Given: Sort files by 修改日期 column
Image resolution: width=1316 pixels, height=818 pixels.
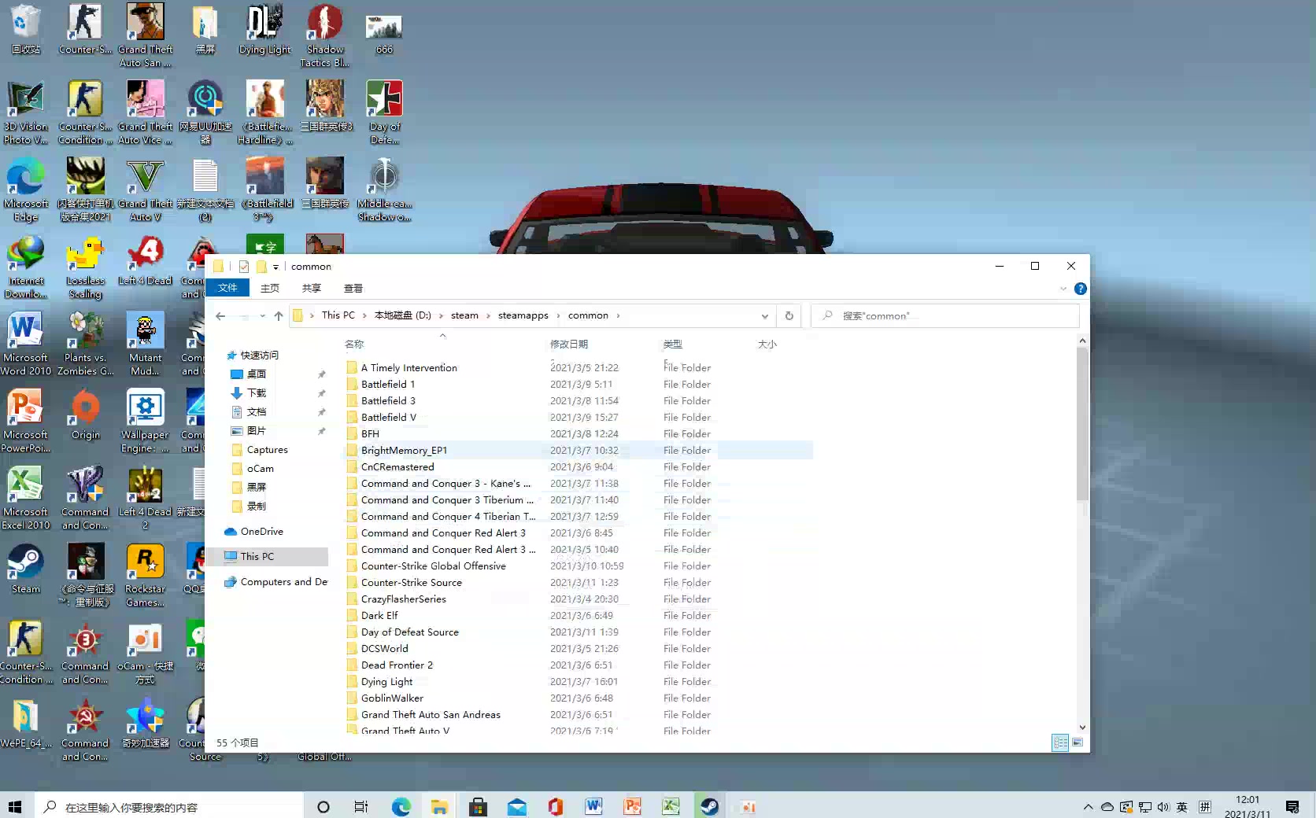Looking at the screenshot, I should point(569,344).
